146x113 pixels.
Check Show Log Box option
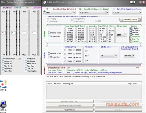[26, 71]
